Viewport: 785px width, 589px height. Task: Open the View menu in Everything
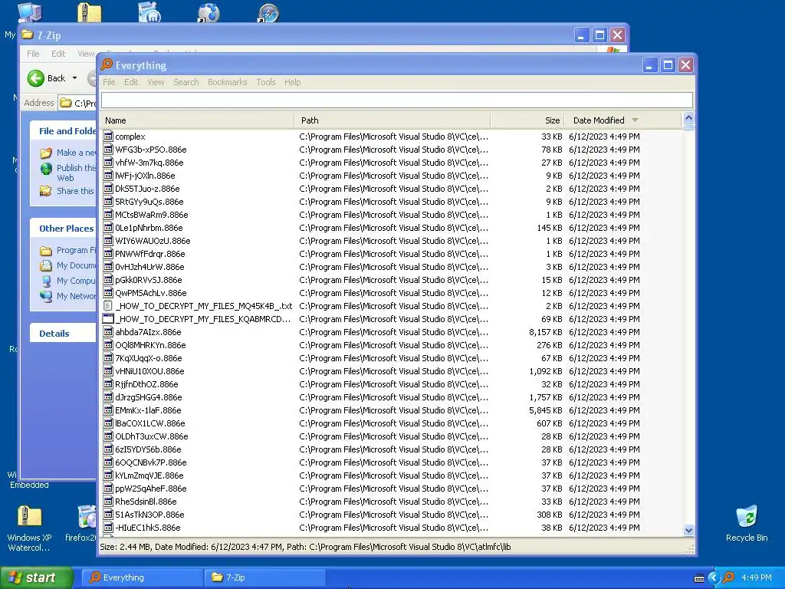click(156, 82)
